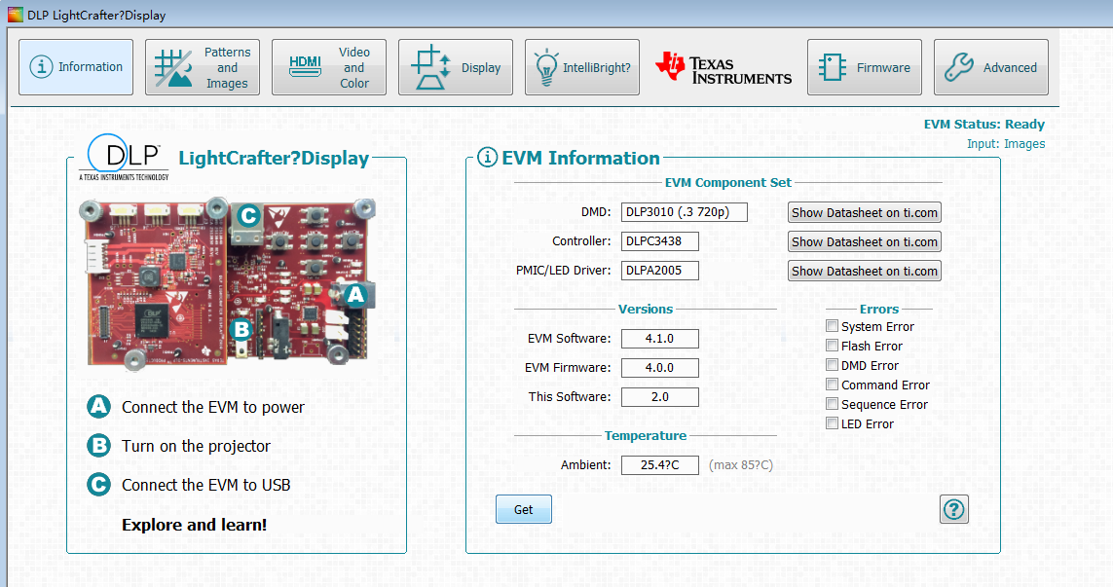Show Controller datasheet on ti.com

(865, 241)
